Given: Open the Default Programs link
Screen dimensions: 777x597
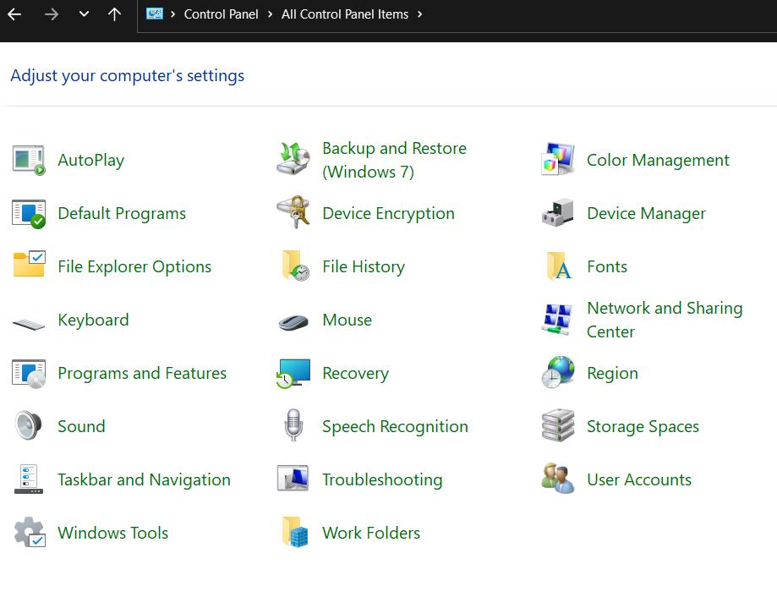Looking at the screenshot, I should point(122,214).
